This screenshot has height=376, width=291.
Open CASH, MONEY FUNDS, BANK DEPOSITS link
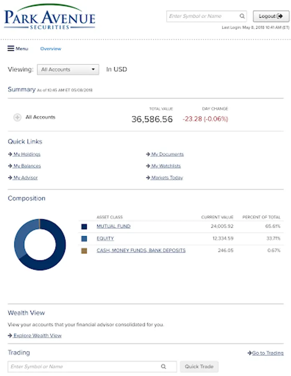[141, 250]
